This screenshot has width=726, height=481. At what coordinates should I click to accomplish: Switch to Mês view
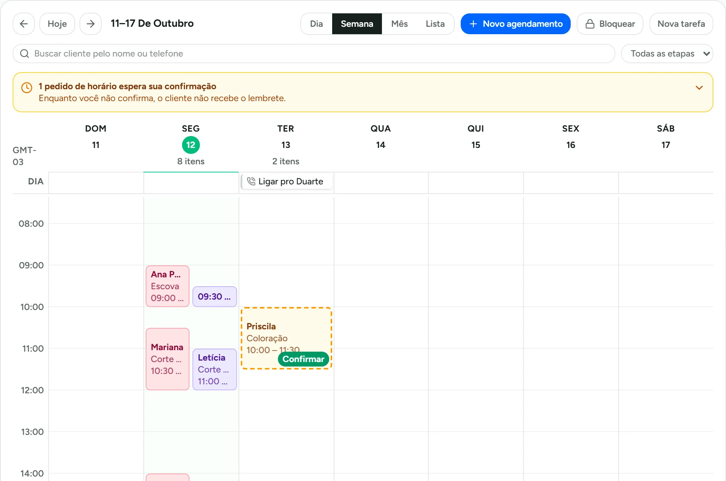click(399, 24)
